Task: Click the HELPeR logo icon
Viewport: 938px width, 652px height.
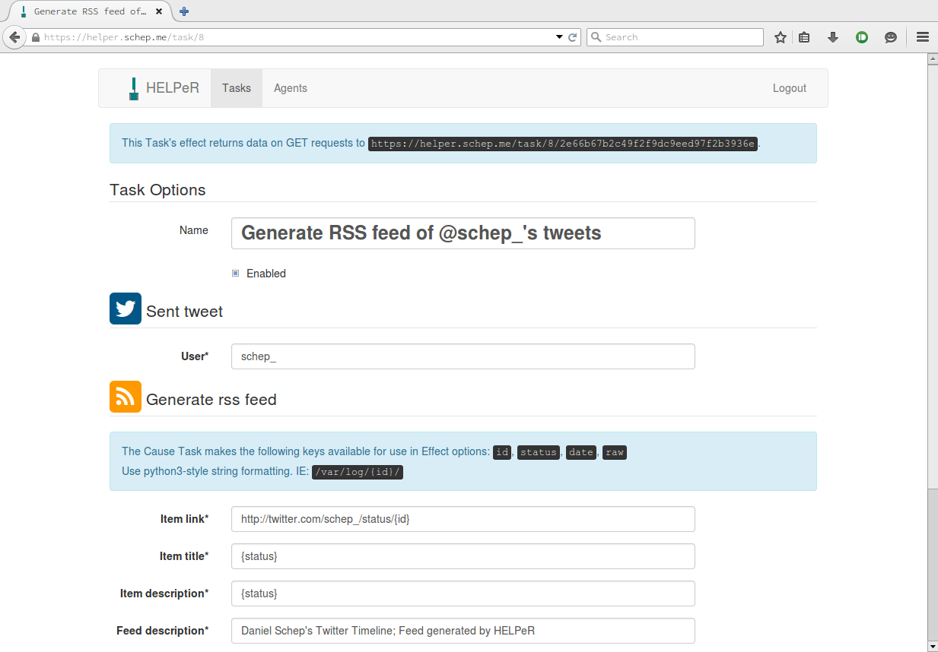Action: click(133, 88)
